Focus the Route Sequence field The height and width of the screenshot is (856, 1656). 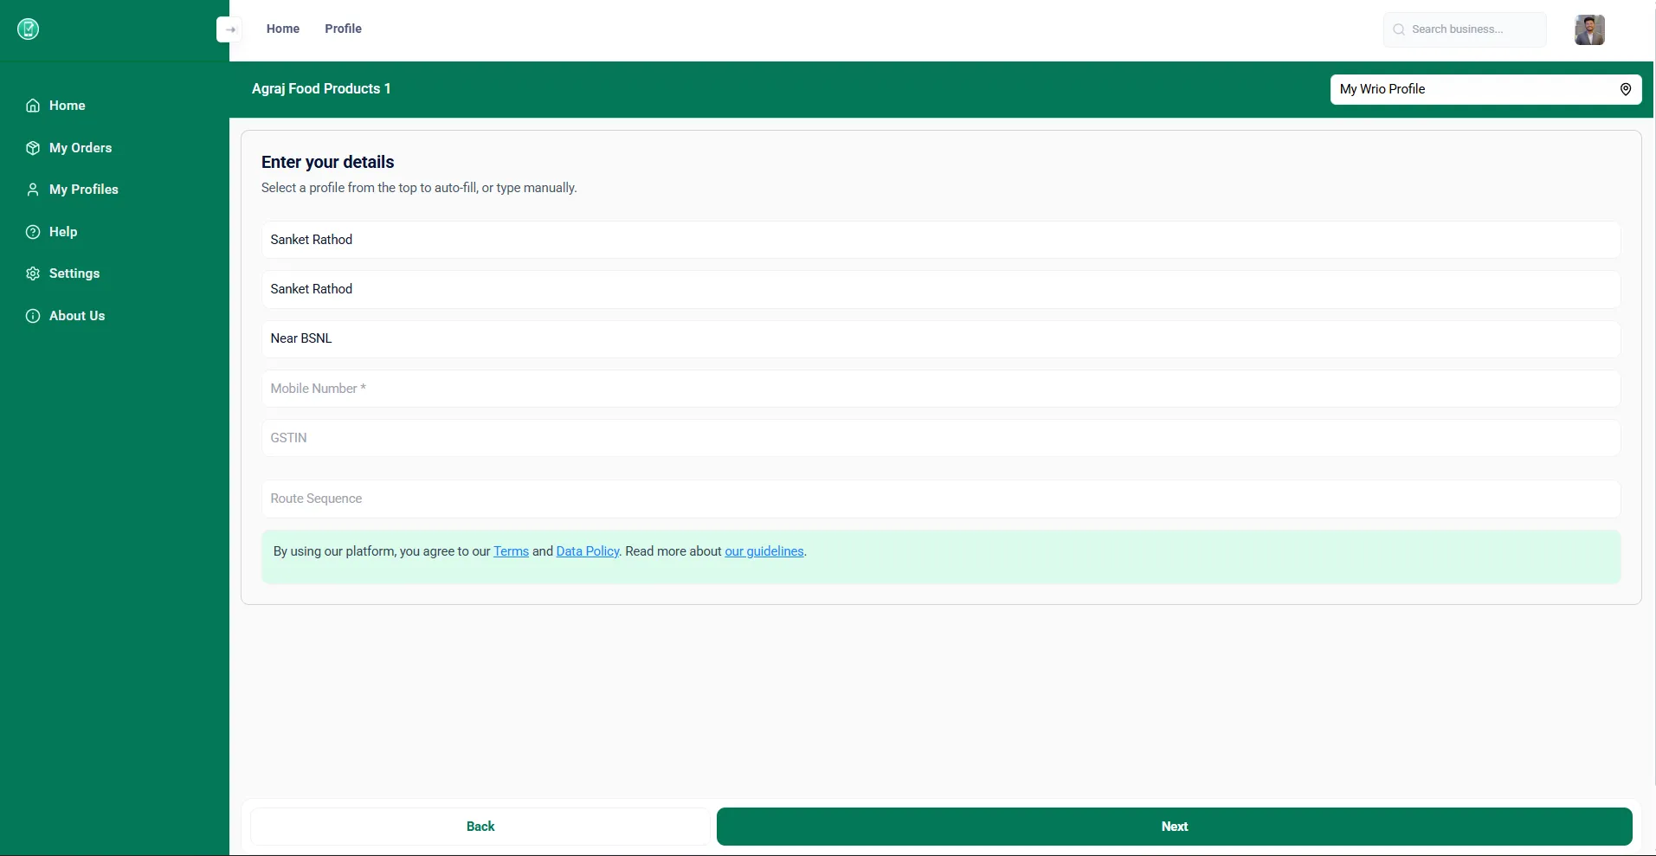coord(941,499)
